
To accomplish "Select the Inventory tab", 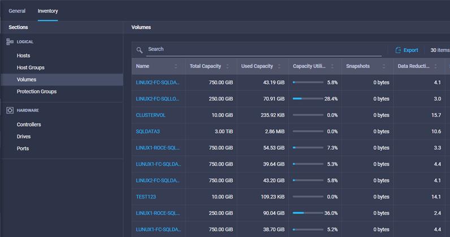I will 47,11.
